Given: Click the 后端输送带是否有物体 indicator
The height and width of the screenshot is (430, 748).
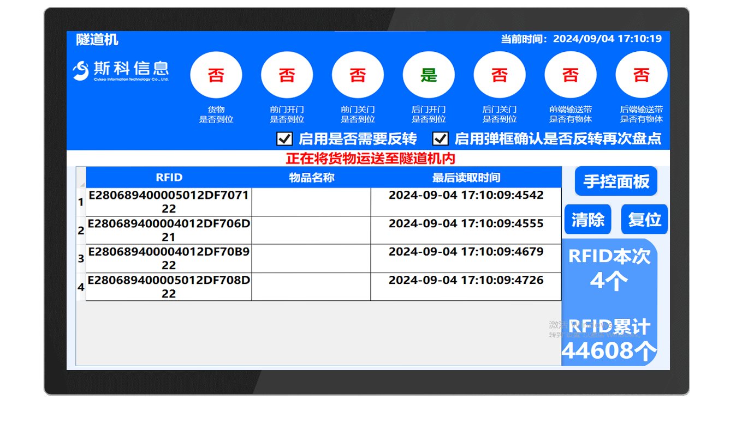Looking at the screenshot, I should [x=642, y=74].
